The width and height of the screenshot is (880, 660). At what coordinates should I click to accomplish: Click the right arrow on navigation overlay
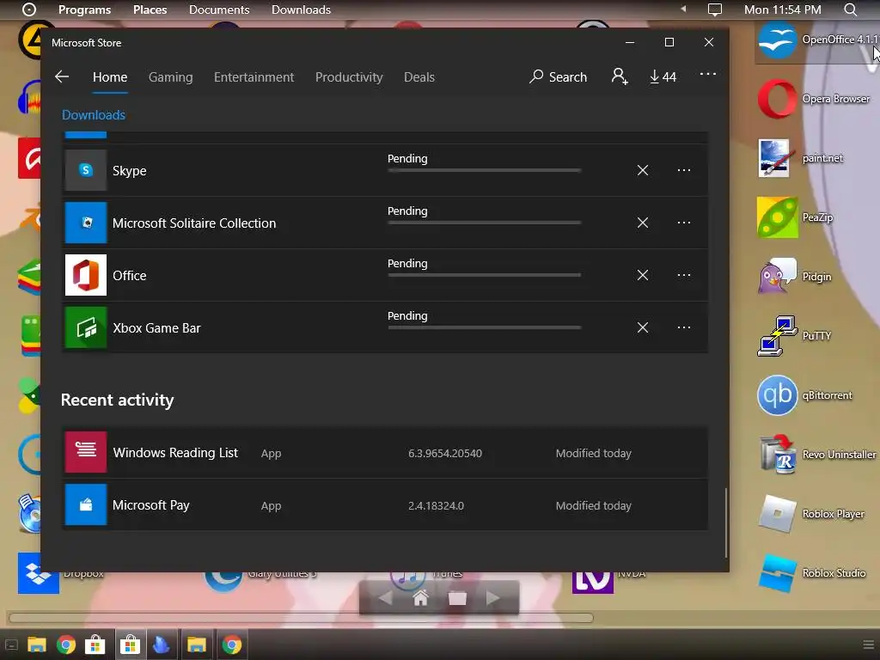tap(492, 598)
